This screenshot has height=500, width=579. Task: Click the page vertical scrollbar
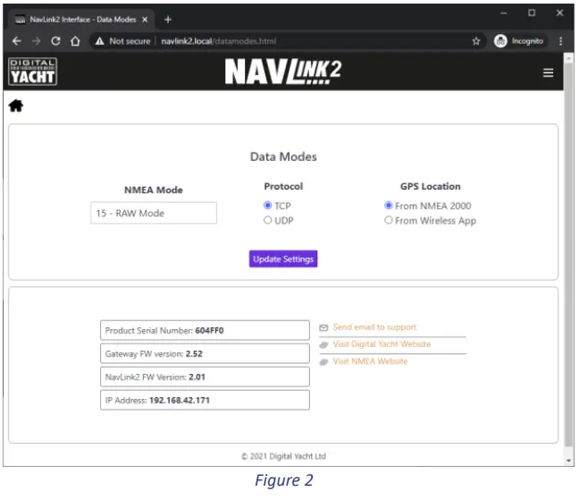pos(568,255)
